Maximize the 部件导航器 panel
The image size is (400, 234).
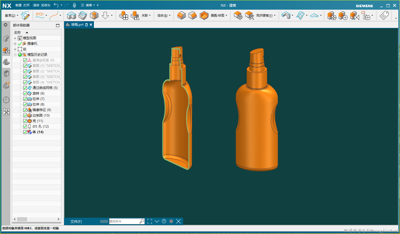click(58, 25)
